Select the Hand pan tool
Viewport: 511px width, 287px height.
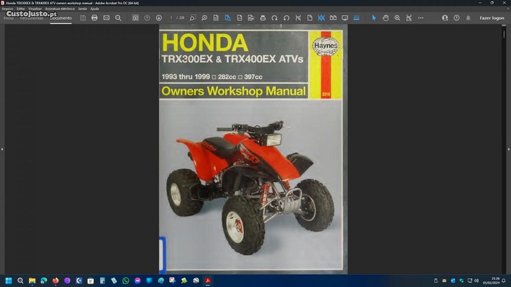coord(386,18)
